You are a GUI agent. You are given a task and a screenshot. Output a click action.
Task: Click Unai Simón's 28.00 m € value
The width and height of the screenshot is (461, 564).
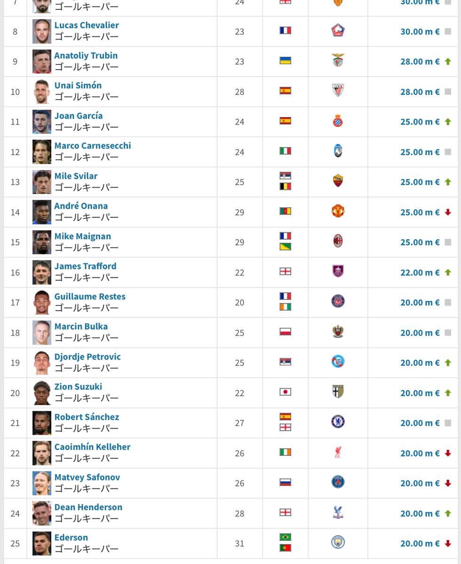[420, 92]
